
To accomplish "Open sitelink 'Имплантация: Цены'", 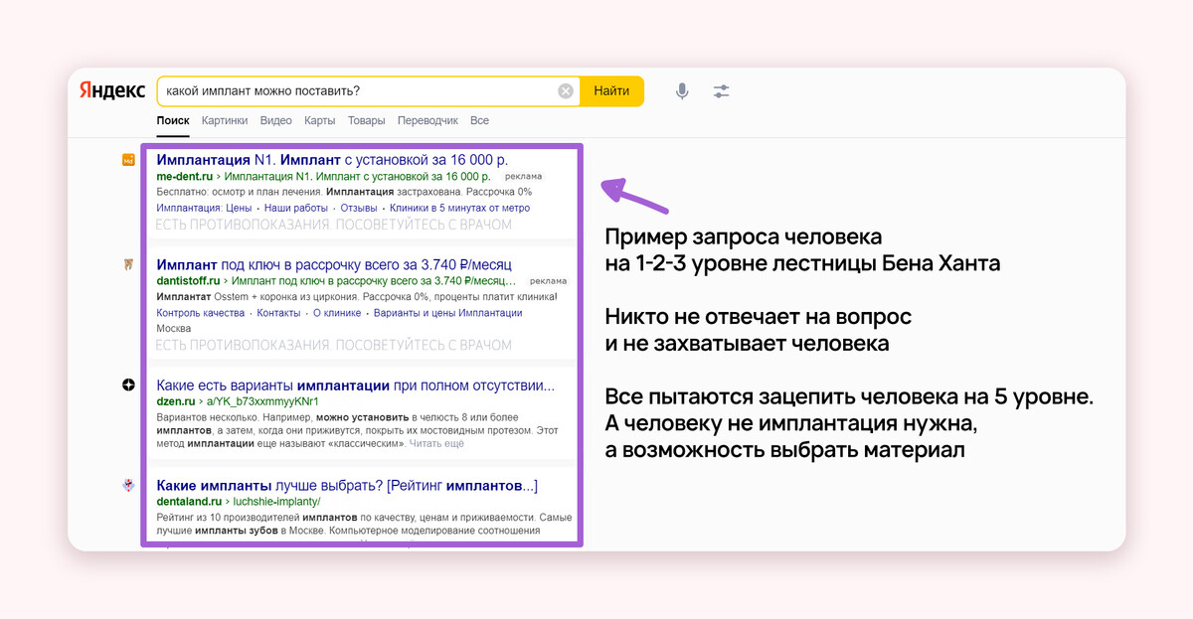I will [x=204, y=208].
